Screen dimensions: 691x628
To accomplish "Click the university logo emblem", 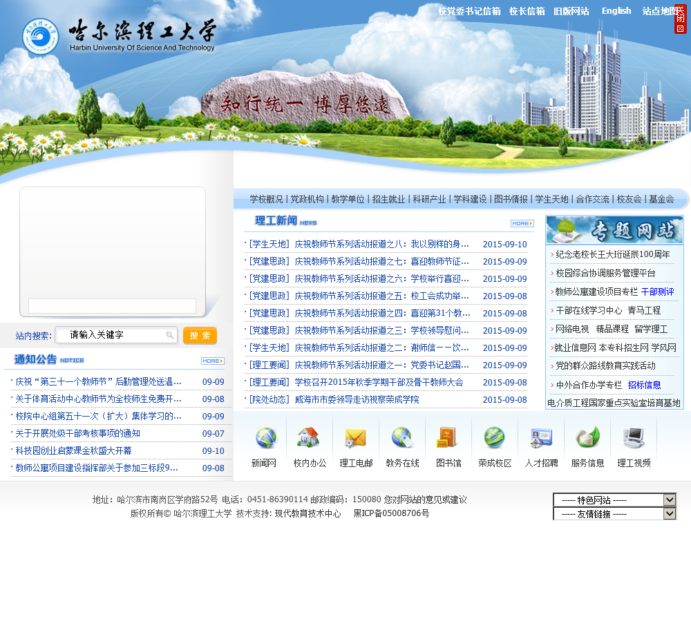I will [x=41, y=37].
